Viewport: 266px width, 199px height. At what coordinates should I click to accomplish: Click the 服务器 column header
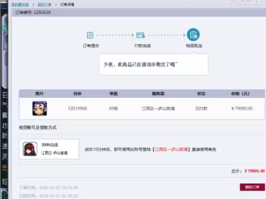158,93
